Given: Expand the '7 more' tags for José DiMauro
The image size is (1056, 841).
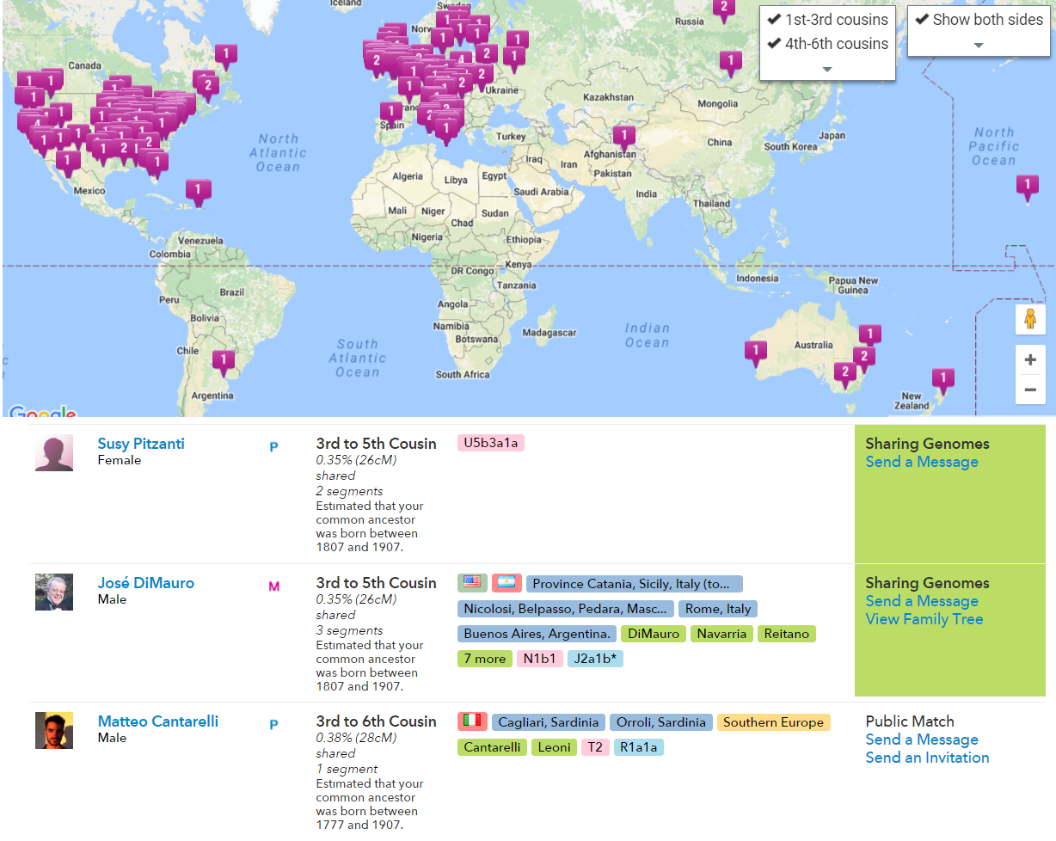Looking at the screenshot, I should pyautogui.click(x=485, y=659).
